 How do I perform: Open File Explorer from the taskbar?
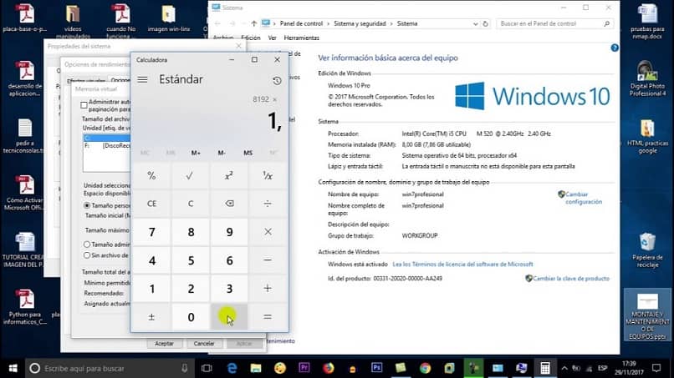click(256, 368)
